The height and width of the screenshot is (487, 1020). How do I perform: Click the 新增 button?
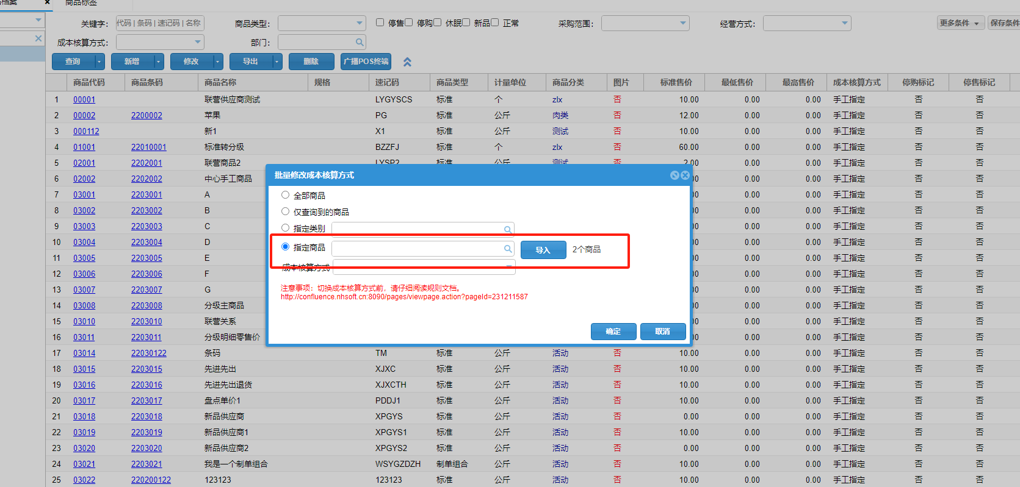tap(132, 62)
